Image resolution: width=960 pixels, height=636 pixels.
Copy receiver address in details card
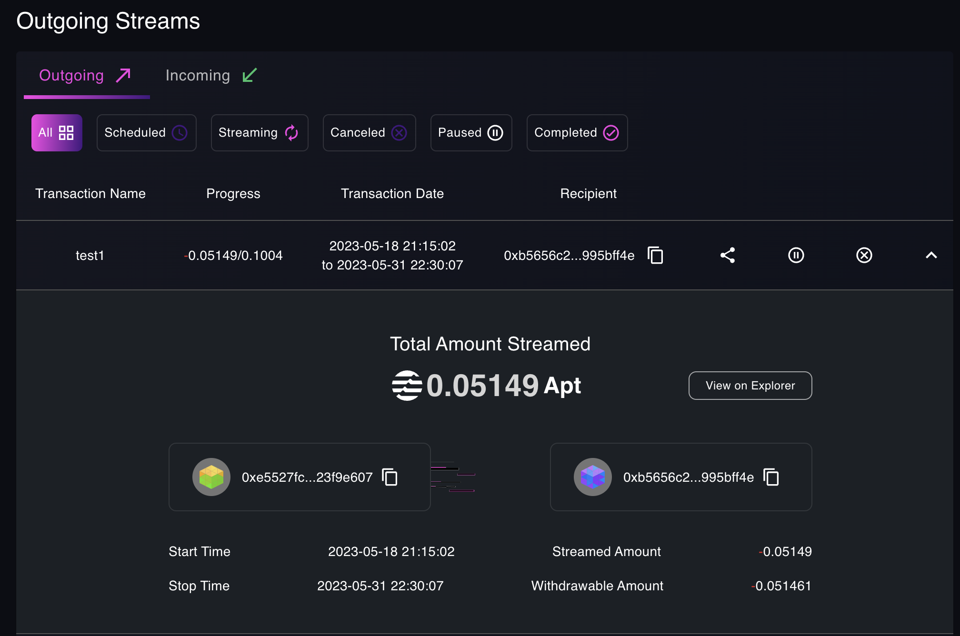(x=771, y=477)
